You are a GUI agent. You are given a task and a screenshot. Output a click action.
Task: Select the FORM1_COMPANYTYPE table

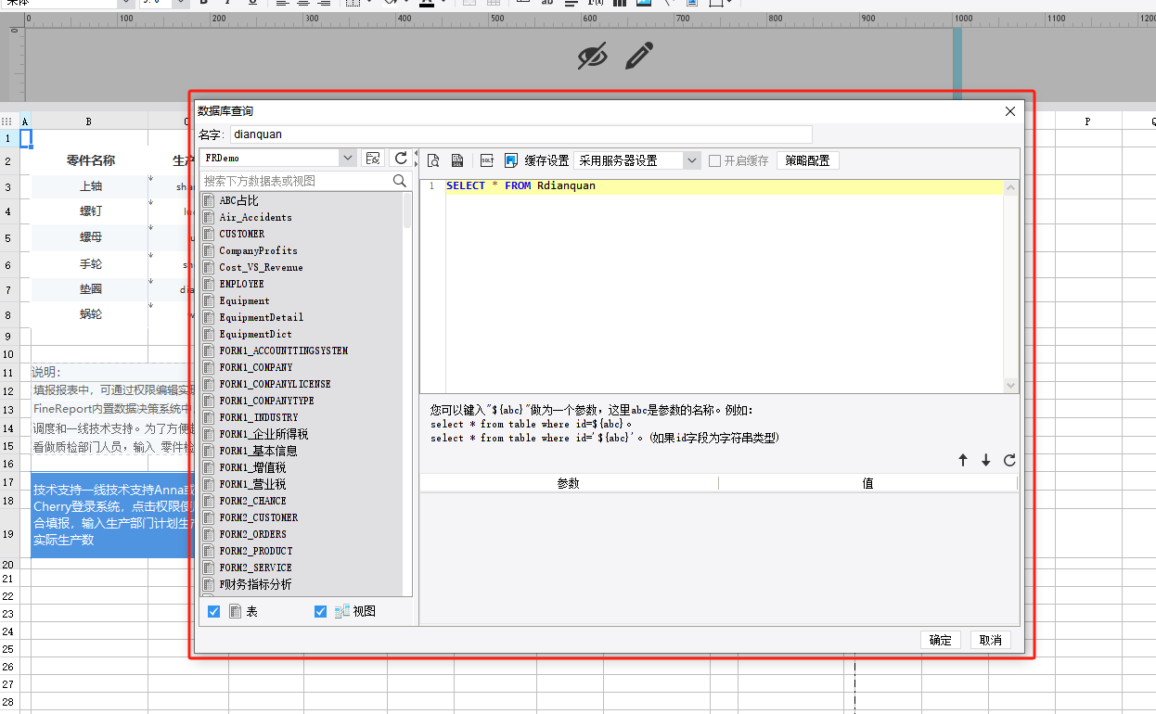coord(266,401)
